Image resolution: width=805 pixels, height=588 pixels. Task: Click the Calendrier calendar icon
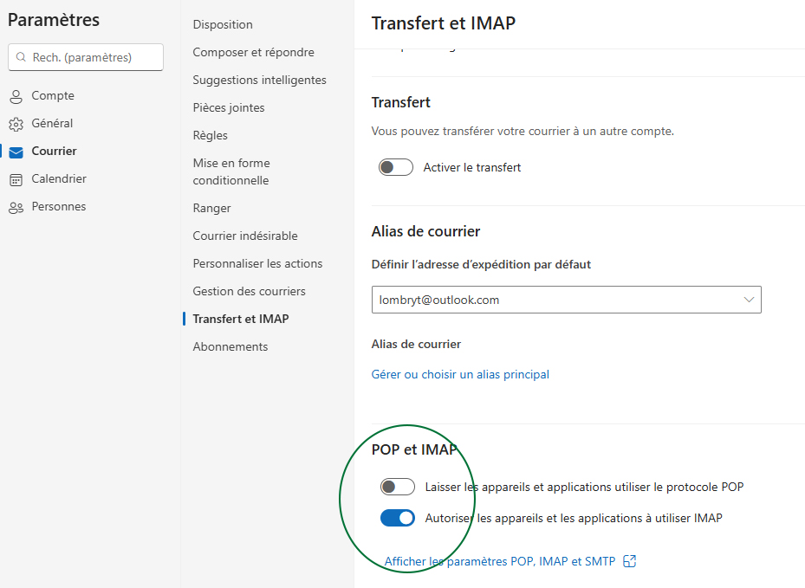[x=16, y=179]
